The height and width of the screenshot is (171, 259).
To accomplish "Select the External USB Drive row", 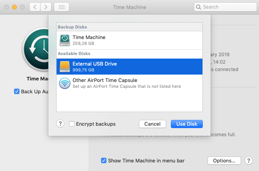I will 129,67.
